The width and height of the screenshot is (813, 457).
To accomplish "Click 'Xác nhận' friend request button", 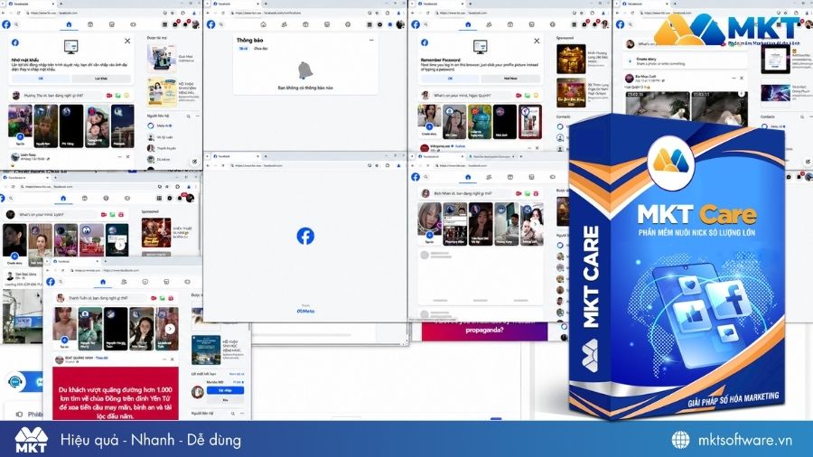I will pyautogui.click(x=225, y=390).
